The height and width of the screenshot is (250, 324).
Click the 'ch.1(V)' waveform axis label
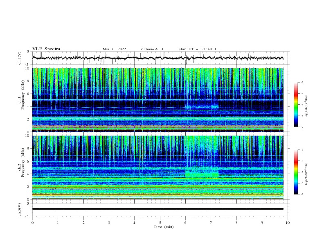(20, 58)
